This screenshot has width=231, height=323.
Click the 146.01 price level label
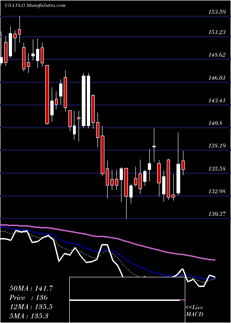click(217, 78)
